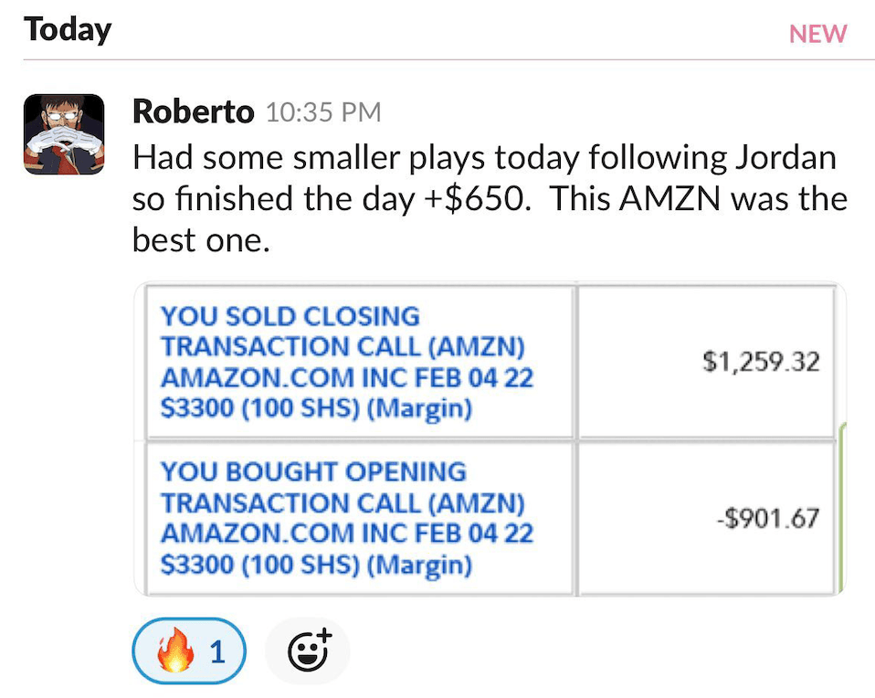Click the -$901.67 amount cell

coord(767,519)
